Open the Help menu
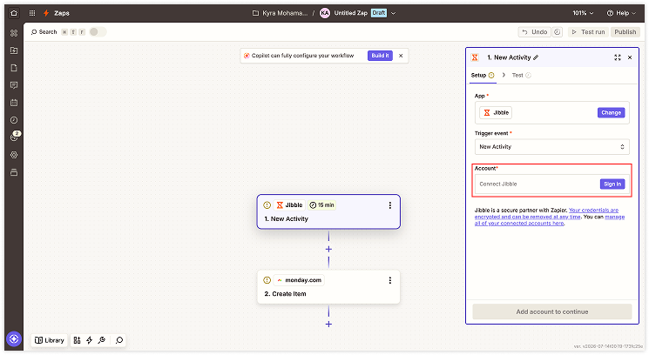This screenshot has height=355, width=649. coord(621,13)
